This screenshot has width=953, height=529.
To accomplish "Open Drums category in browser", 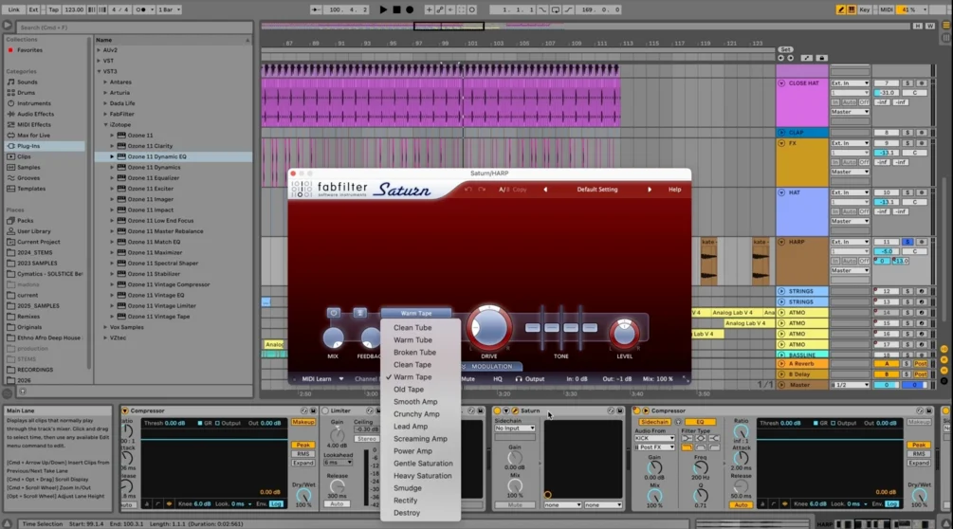I will [26, 93].
